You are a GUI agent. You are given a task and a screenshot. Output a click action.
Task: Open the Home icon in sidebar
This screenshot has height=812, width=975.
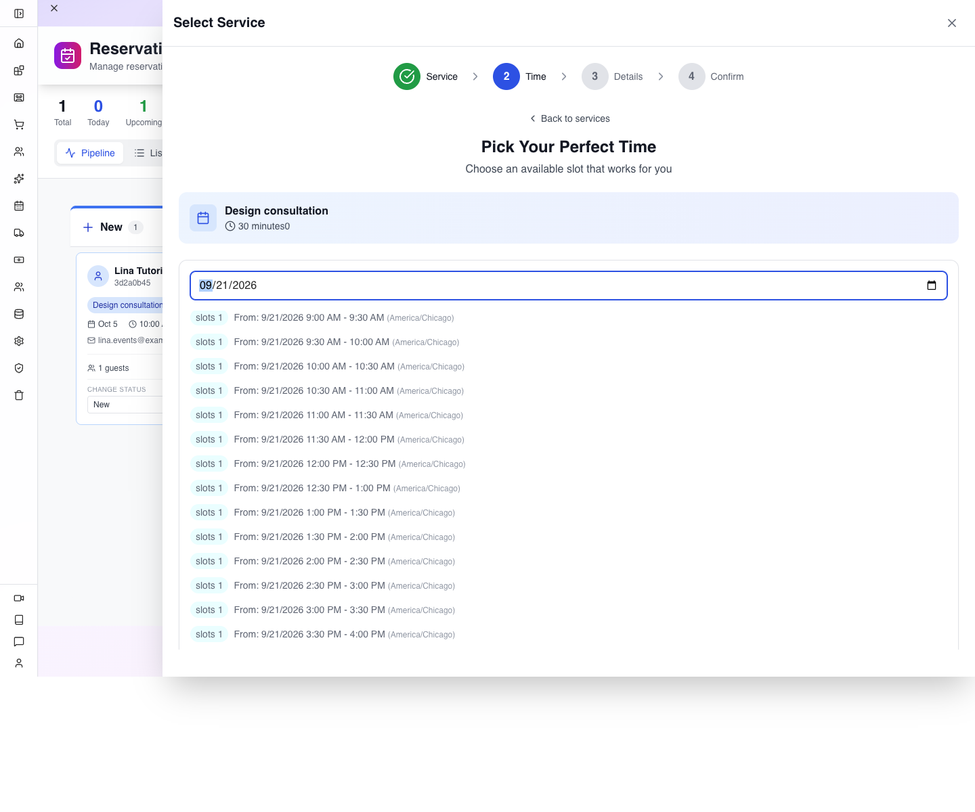[19, 43]
